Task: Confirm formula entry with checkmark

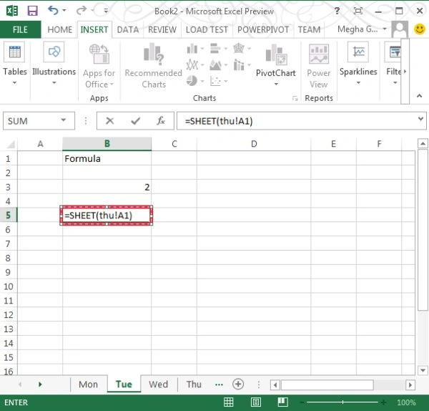Action: [x=135, y=120]
